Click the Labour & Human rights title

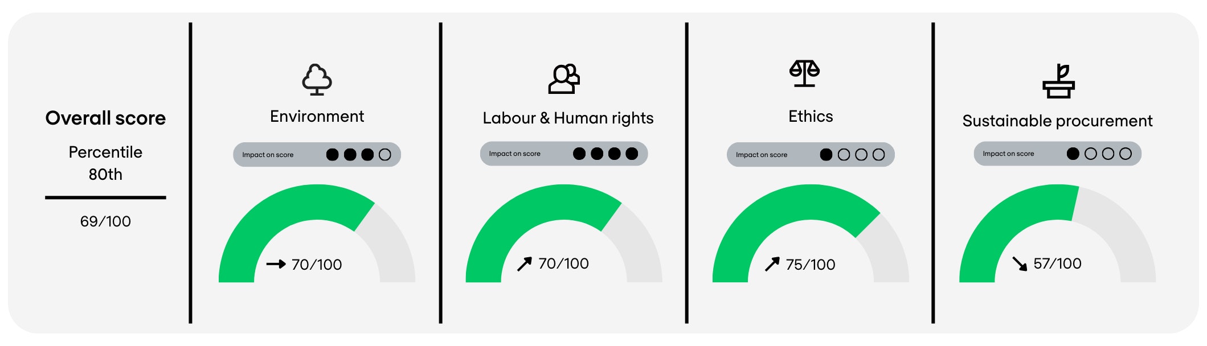(568, 118)
